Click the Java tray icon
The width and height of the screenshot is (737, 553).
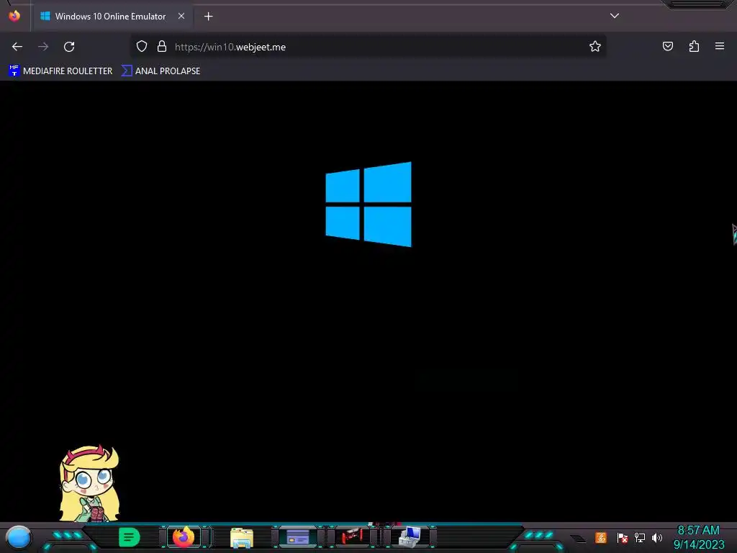pyautogui.click(x=601, y=537)
